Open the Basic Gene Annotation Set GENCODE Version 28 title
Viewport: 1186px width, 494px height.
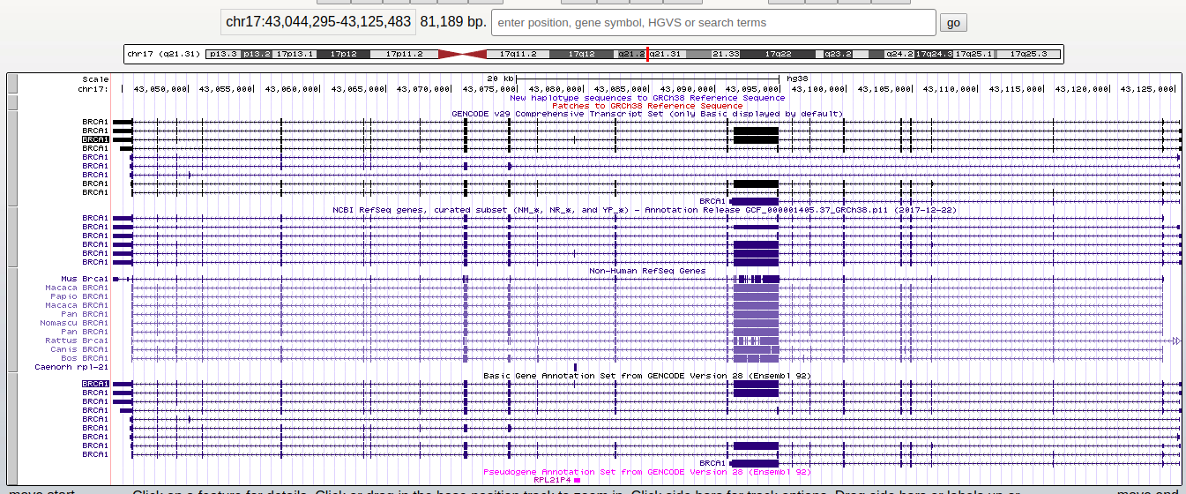(647, 376)
